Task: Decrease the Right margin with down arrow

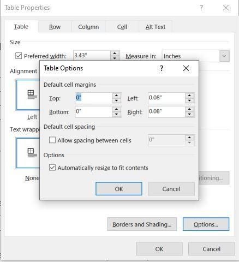Action: point(189,114)
